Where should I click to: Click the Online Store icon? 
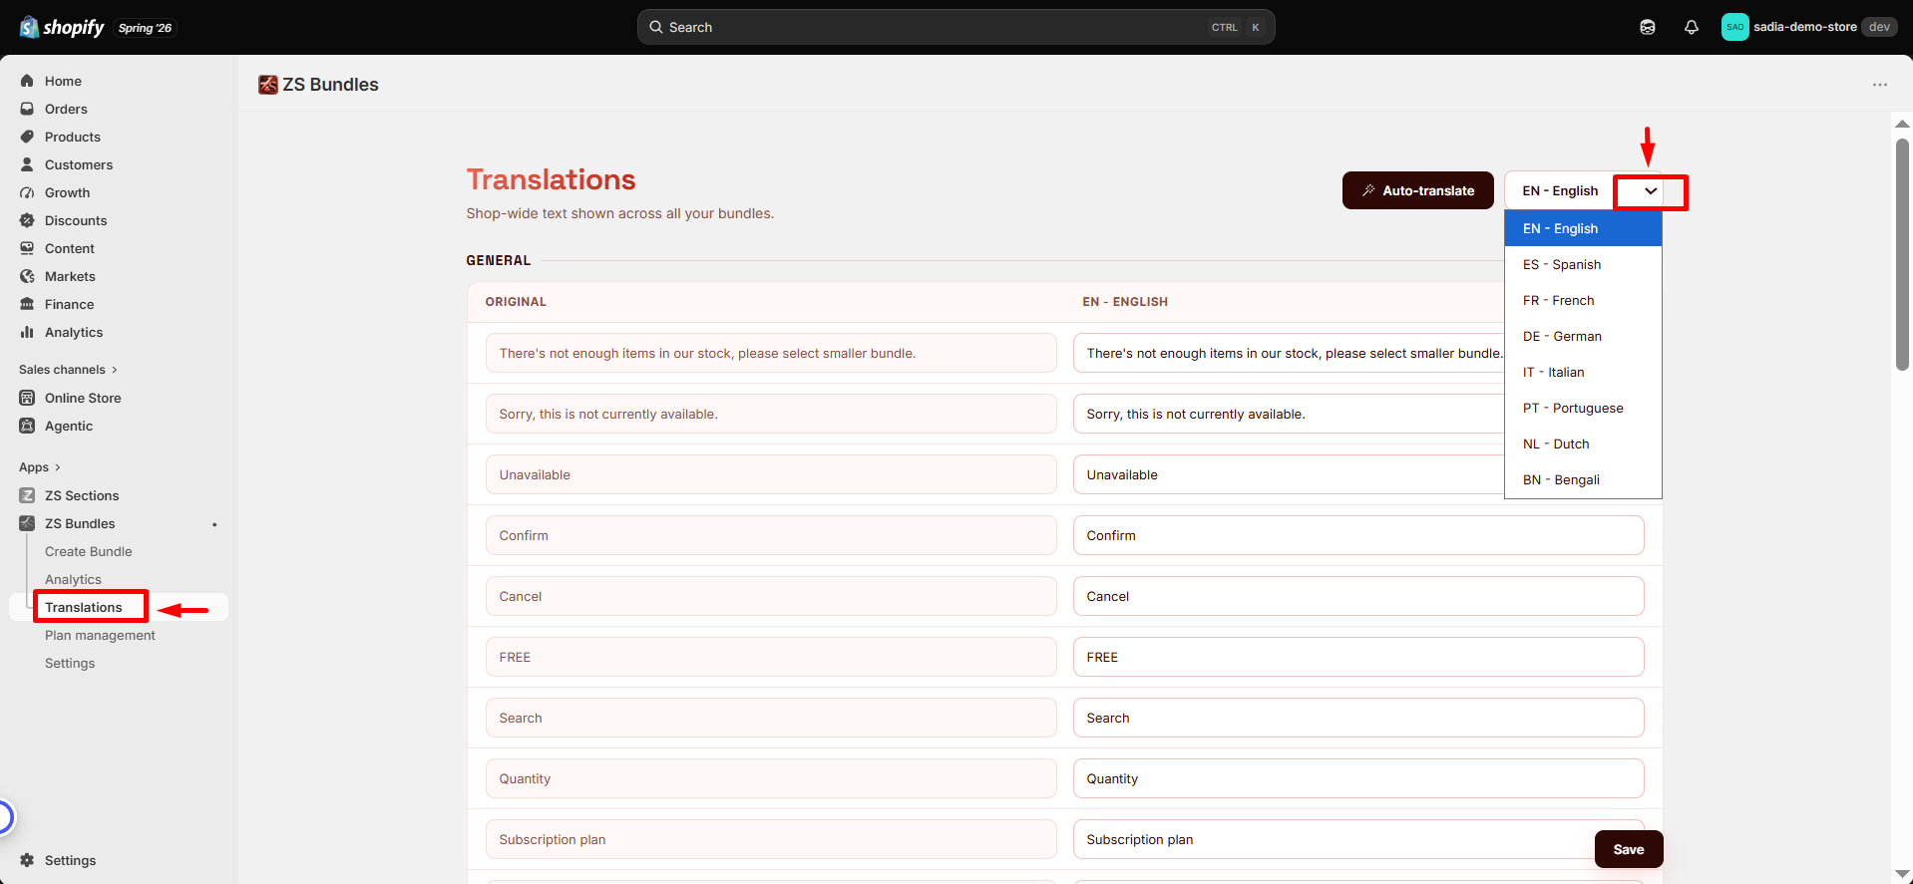click(27, 398)
